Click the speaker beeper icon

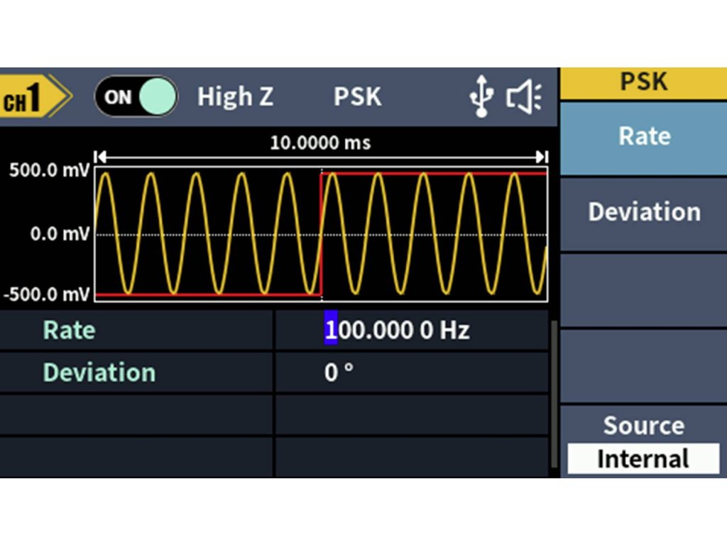click(x=524, y=97)
